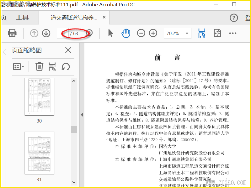Switch to the 工具 tab
The height and width of the screenshot is (188, 251).
[22, 17]
